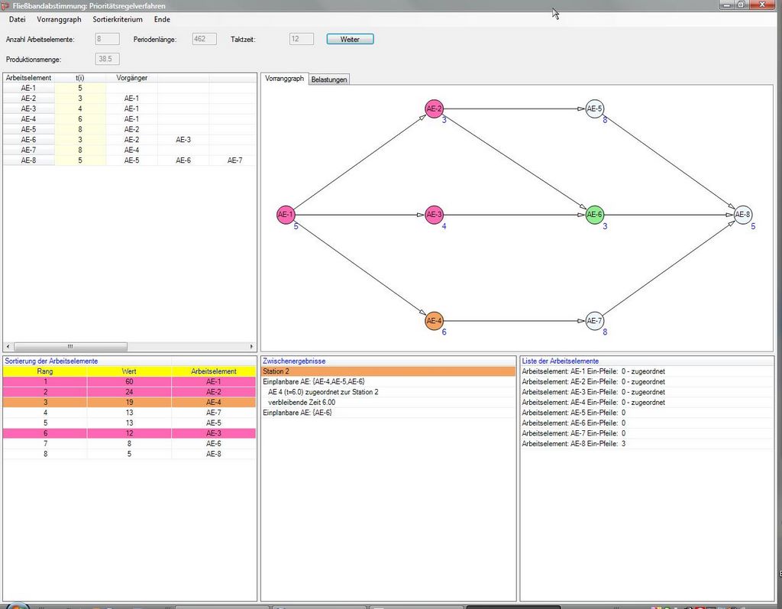
Task: Click the AE-7 graph node
Action: click(x=595, y=321)
